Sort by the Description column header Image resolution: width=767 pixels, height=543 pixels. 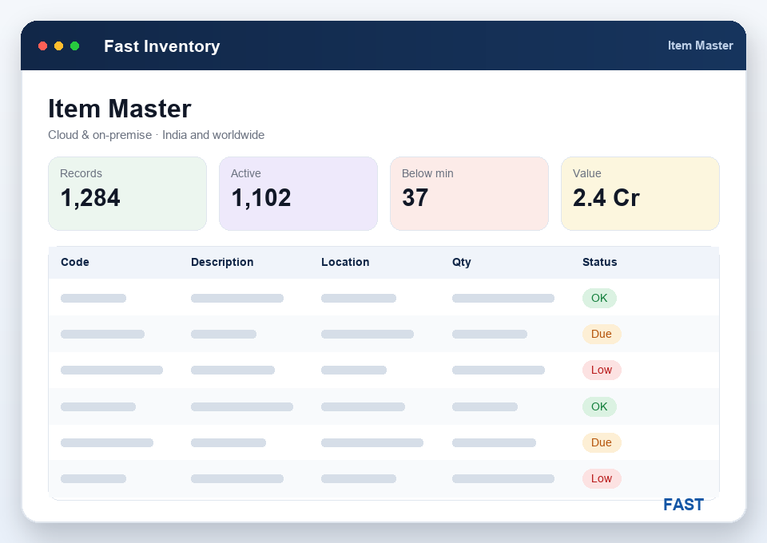[222, 262]
